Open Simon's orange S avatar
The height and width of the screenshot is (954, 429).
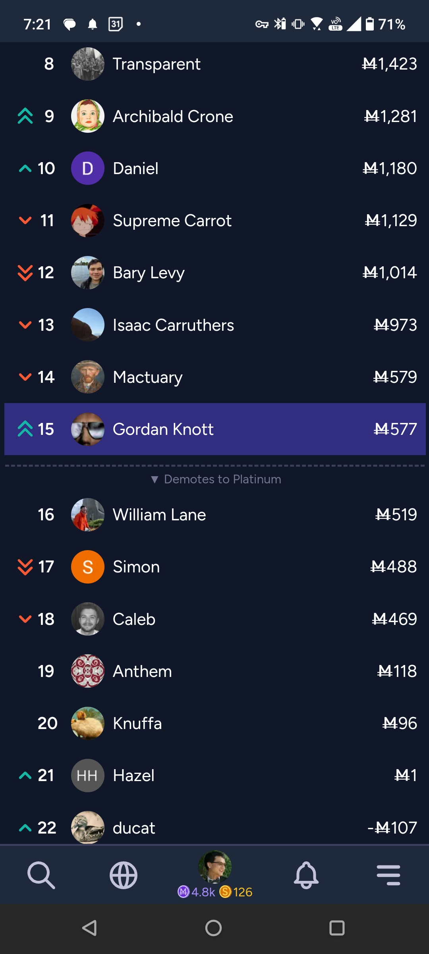pos(88,567)
